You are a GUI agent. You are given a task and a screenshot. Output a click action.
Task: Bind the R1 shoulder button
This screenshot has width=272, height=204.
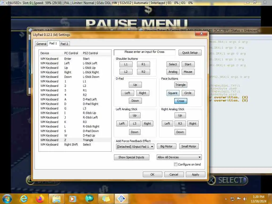pos(143,64)
